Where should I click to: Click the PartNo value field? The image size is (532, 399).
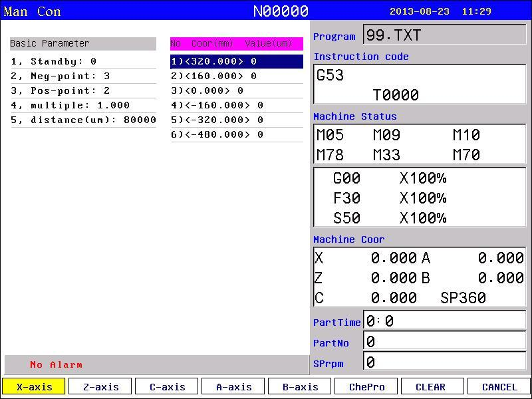pos(444,340)
